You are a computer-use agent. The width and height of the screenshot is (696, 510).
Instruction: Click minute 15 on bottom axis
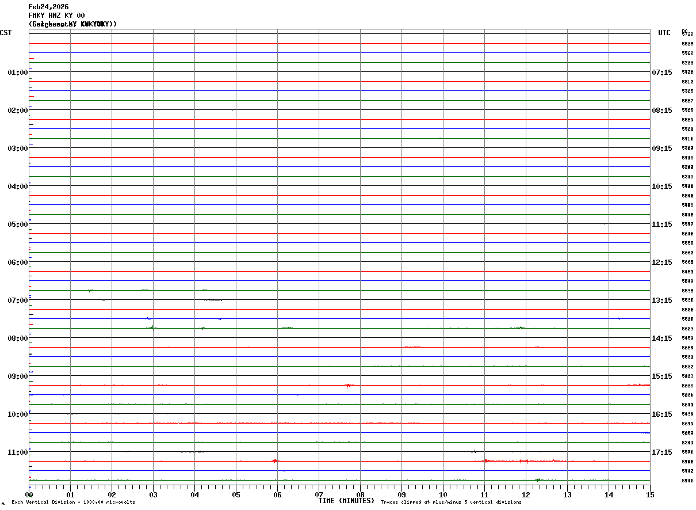point(650,494)
